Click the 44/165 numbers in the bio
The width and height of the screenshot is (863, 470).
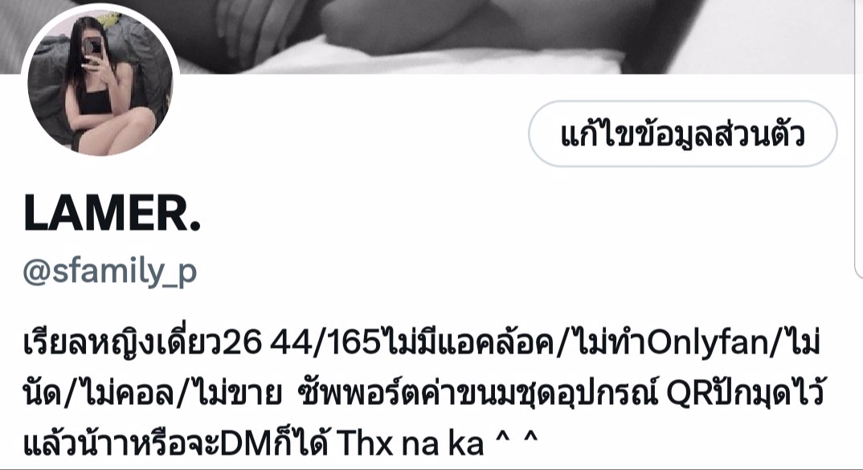(325, 342)
